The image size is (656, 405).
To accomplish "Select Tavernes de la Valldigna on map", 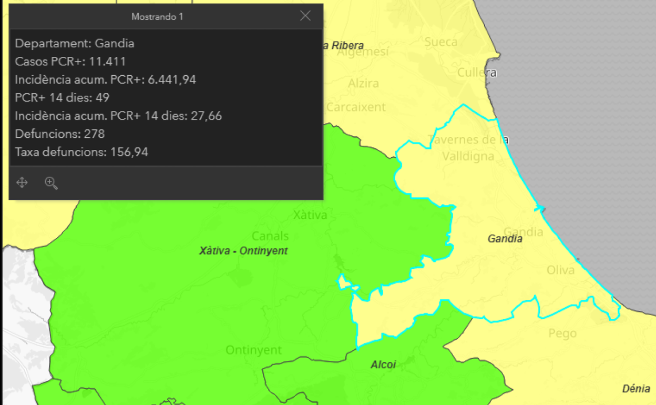I will 468,148.
